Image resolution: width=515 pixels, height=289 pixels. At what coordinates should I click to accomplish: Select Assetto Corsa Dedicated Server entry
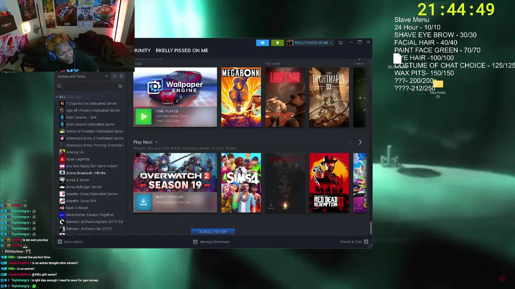(91, 194)
